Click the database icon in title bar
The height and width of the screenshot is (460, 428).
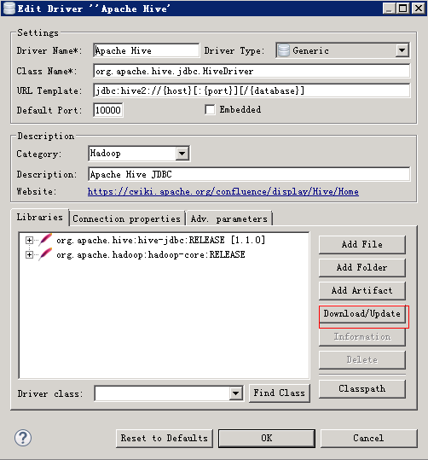point(9,9)
